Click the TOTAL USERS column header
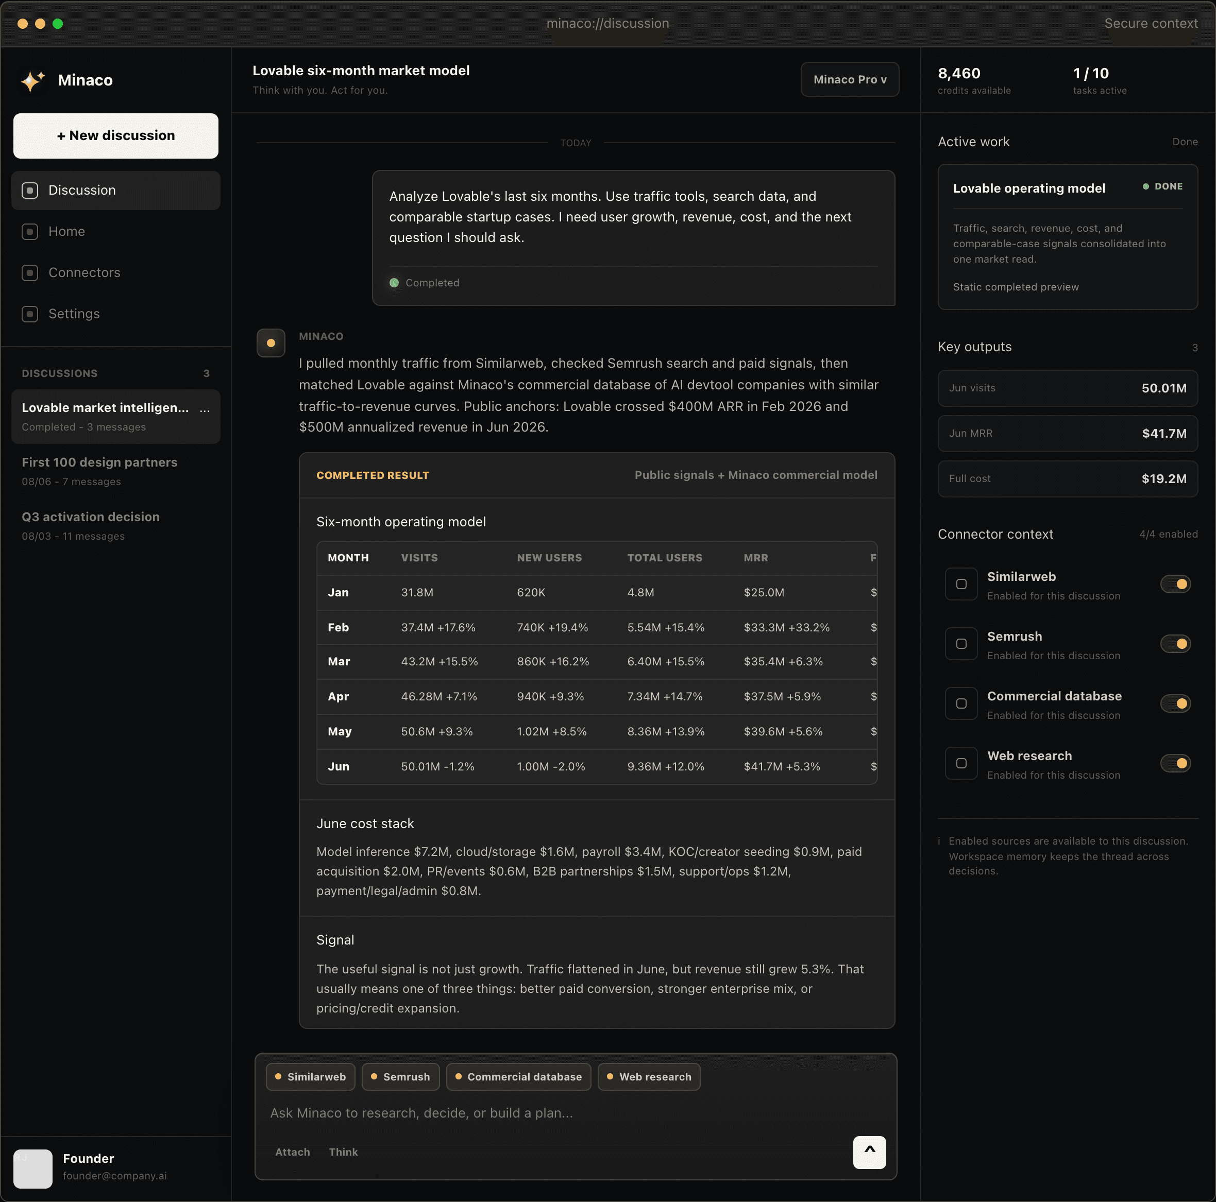The width and height of the screenshot is (1216, 1202). point(665,558)
